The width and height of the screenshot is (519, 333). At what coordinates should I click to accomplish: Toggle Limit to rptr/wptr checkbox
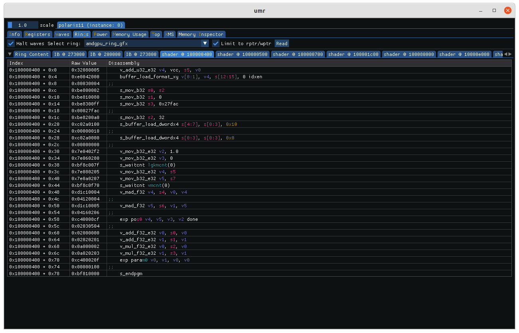click(x=216, y=44)
